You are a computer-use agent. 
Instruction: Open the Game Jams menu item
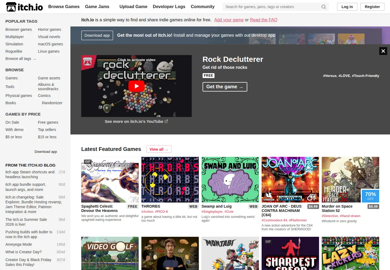click(x=97, y=7)
